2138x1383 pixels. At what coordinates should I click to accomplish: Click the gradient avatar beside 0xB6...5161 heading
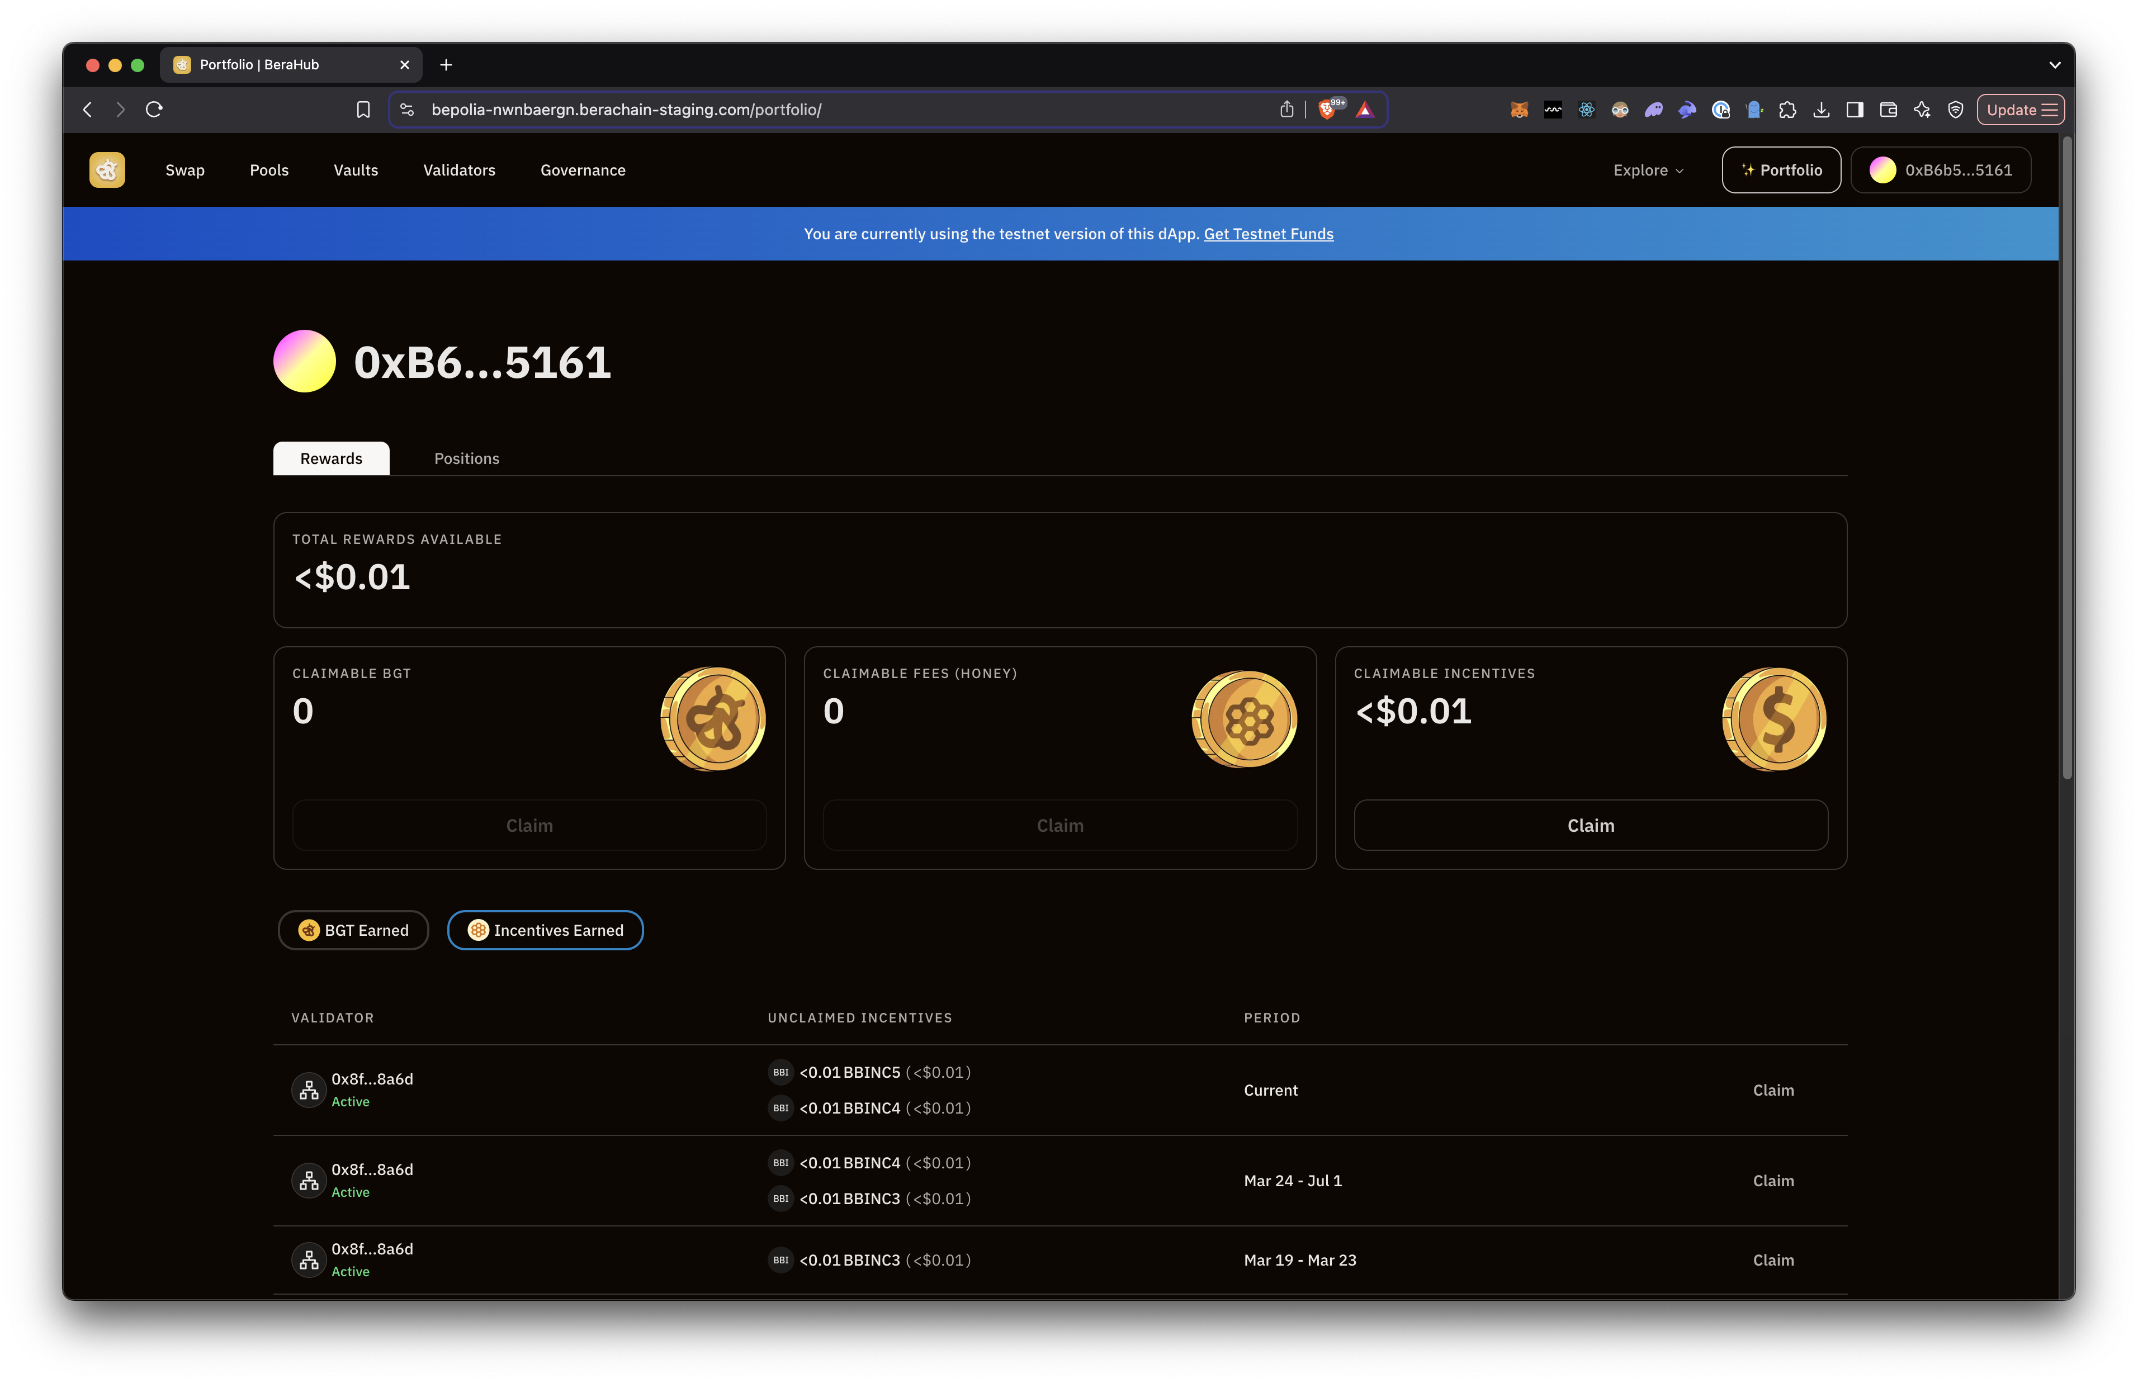[304, 361]
